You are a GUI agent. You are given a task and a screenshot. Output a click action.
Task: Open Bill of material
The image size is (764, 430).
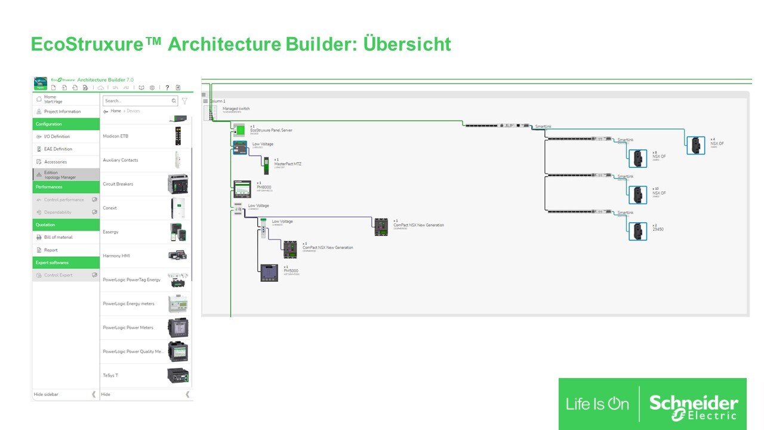coord(58,238)
